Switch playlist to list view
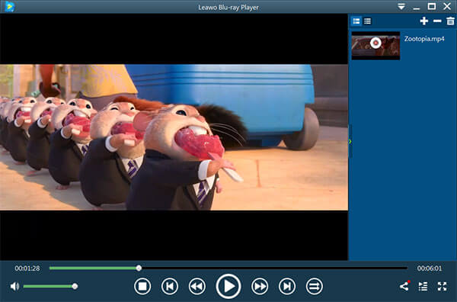The width and height of the screenshot is (457, 302). [367, 21]
